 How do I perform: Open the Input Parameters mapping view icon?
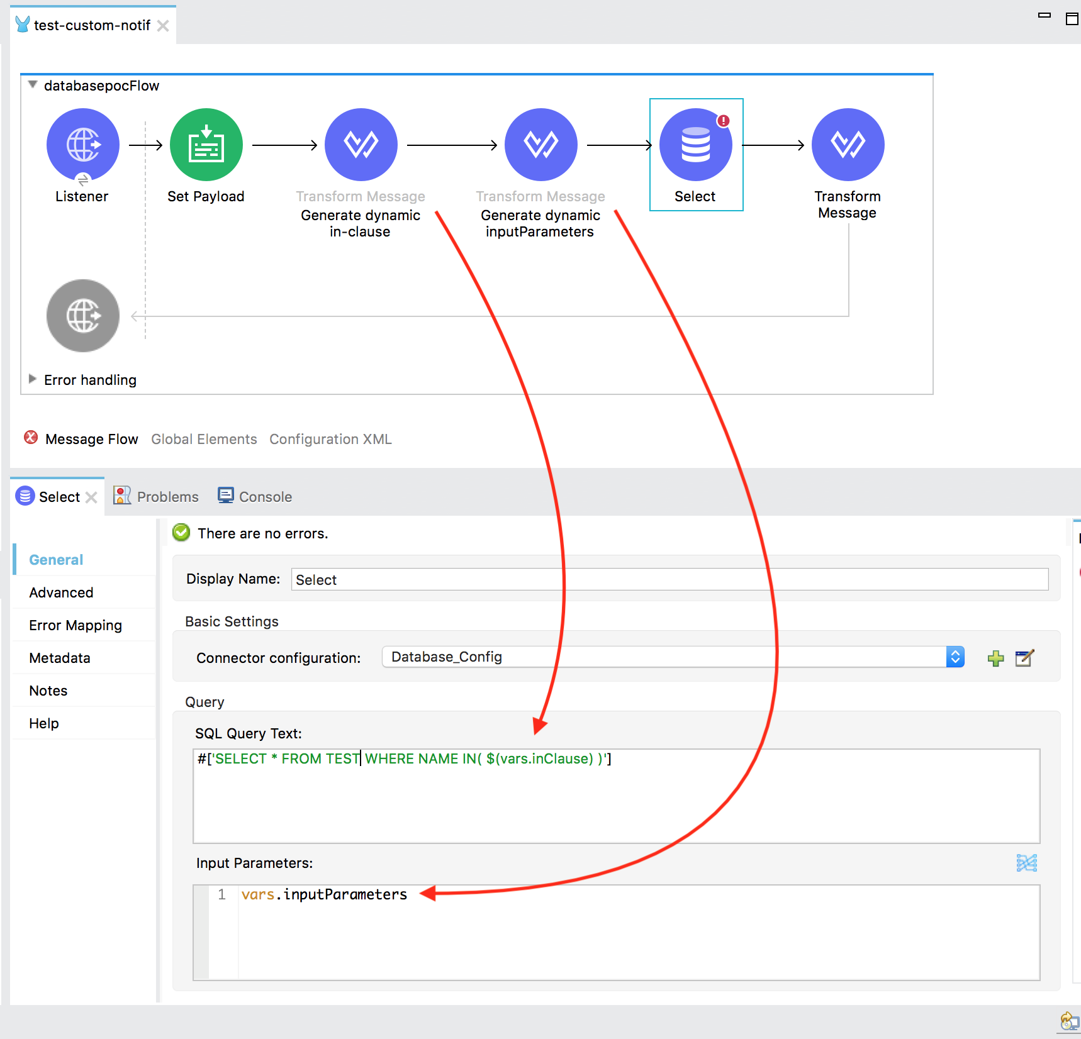(1026, 863)
